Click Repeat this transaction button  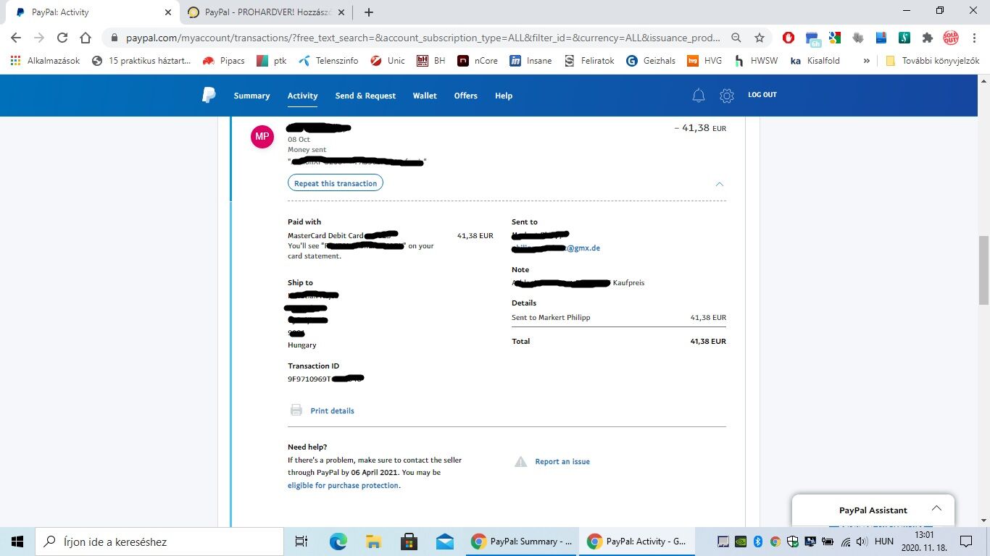(x=336, y=183)
